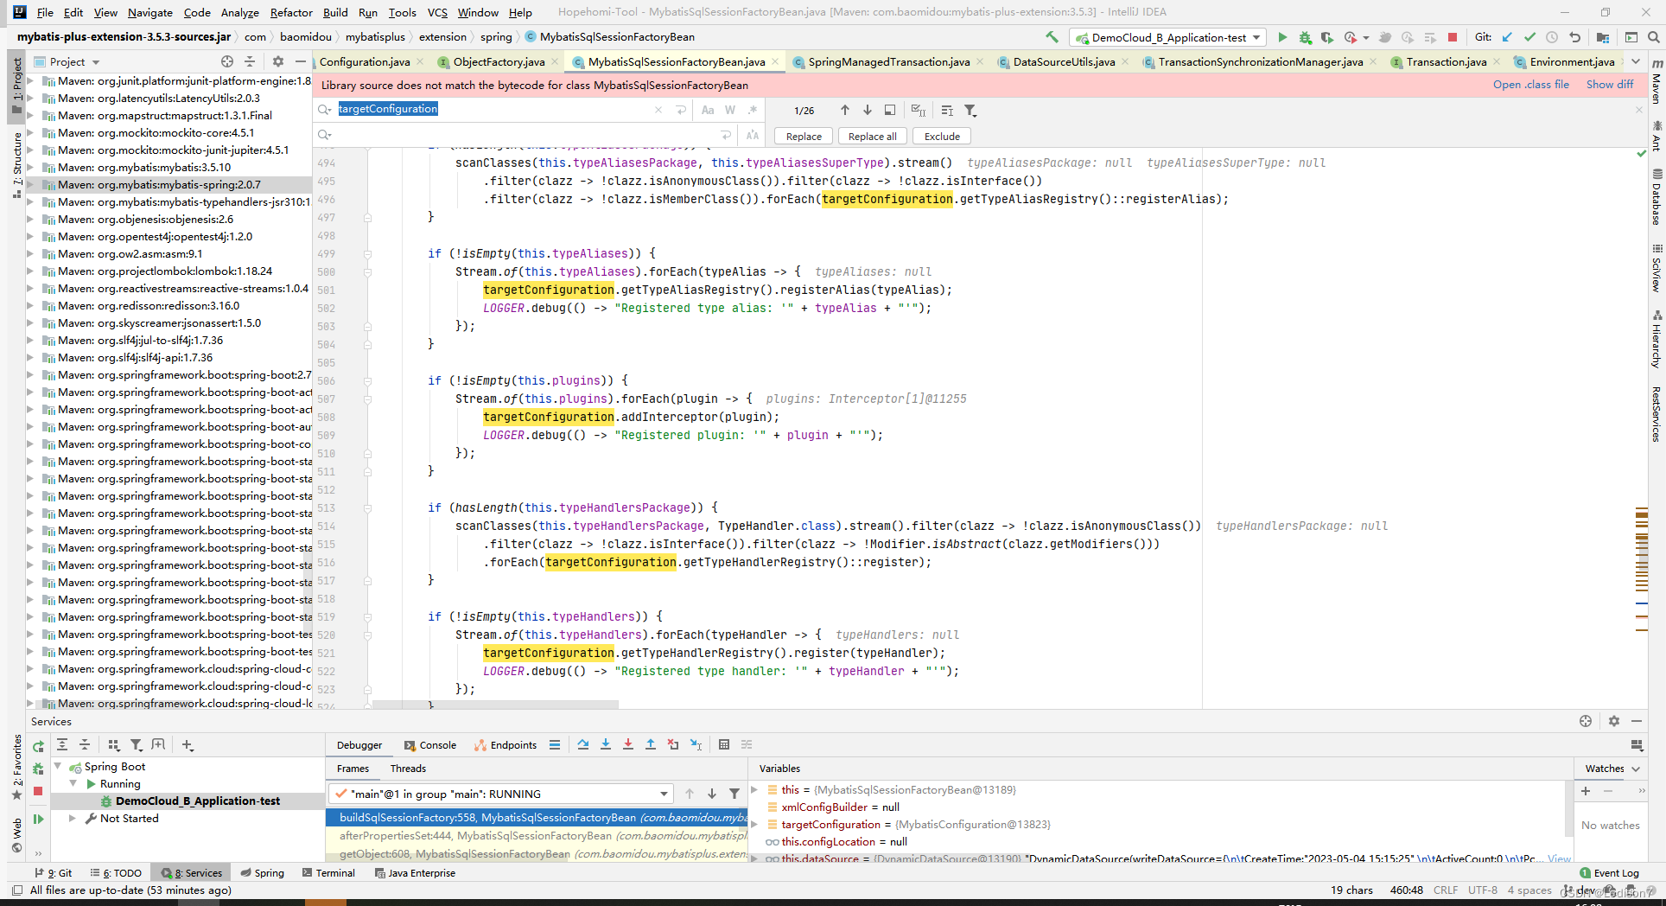Revert changes with the Git rollback arrow

(x=1574, y=37)
